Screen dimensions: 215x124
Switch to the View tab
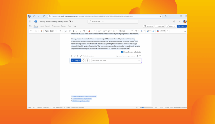[x=70, y=26]
